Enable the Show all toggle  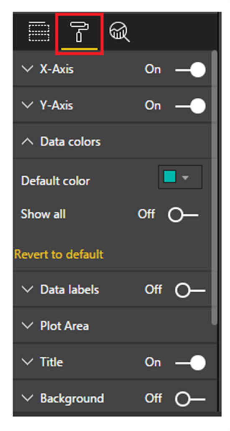[x=183, y=215]
